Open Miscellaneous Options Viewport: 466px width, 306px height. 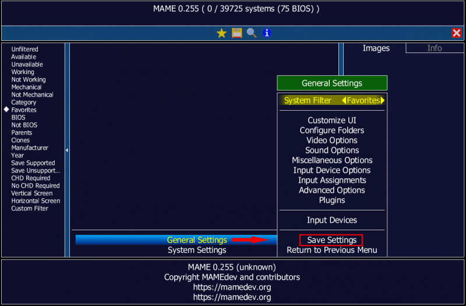332,160
